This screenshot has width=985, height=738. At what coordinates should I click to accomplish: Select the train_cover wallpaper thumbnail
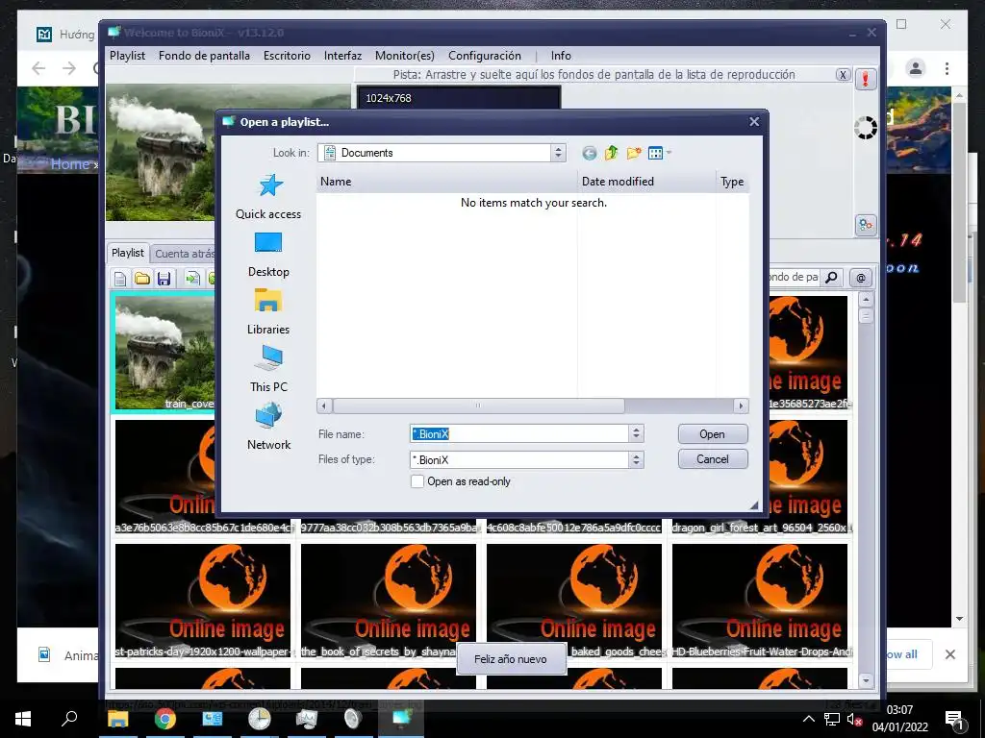[x=164, y=352]
